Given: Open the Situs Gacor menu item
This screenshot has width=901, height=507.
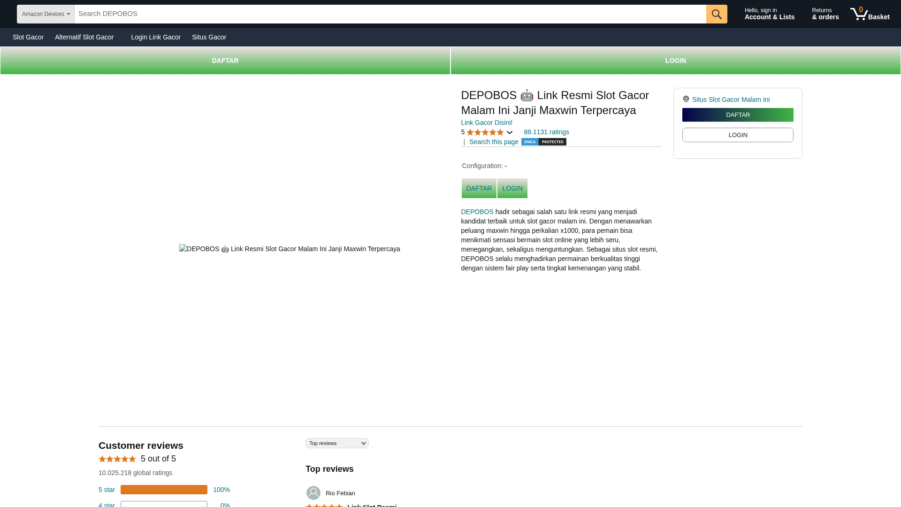Looking at the screenshot, I should (209, 37).
